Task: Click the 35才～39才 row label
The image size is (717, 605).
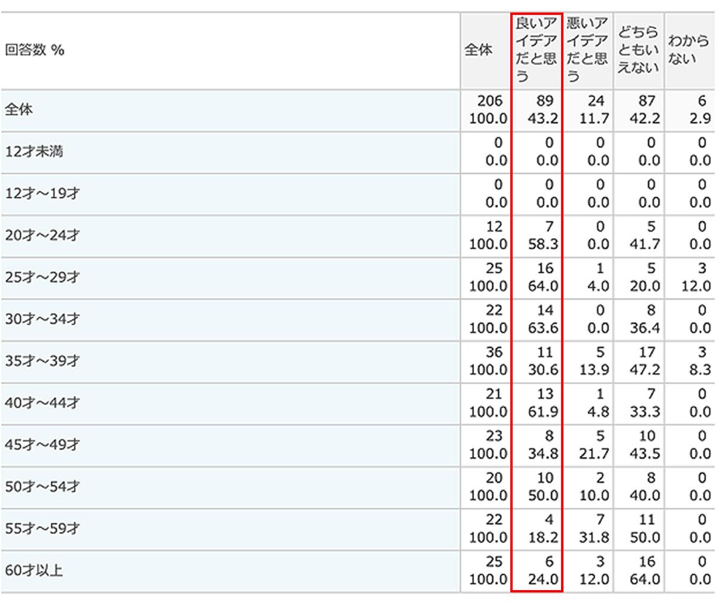Action: pos(42,362)
